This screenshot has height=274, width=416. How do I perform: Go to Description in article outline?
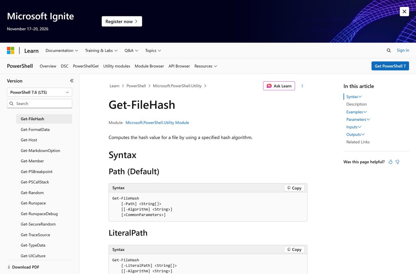tap(356, 104)
